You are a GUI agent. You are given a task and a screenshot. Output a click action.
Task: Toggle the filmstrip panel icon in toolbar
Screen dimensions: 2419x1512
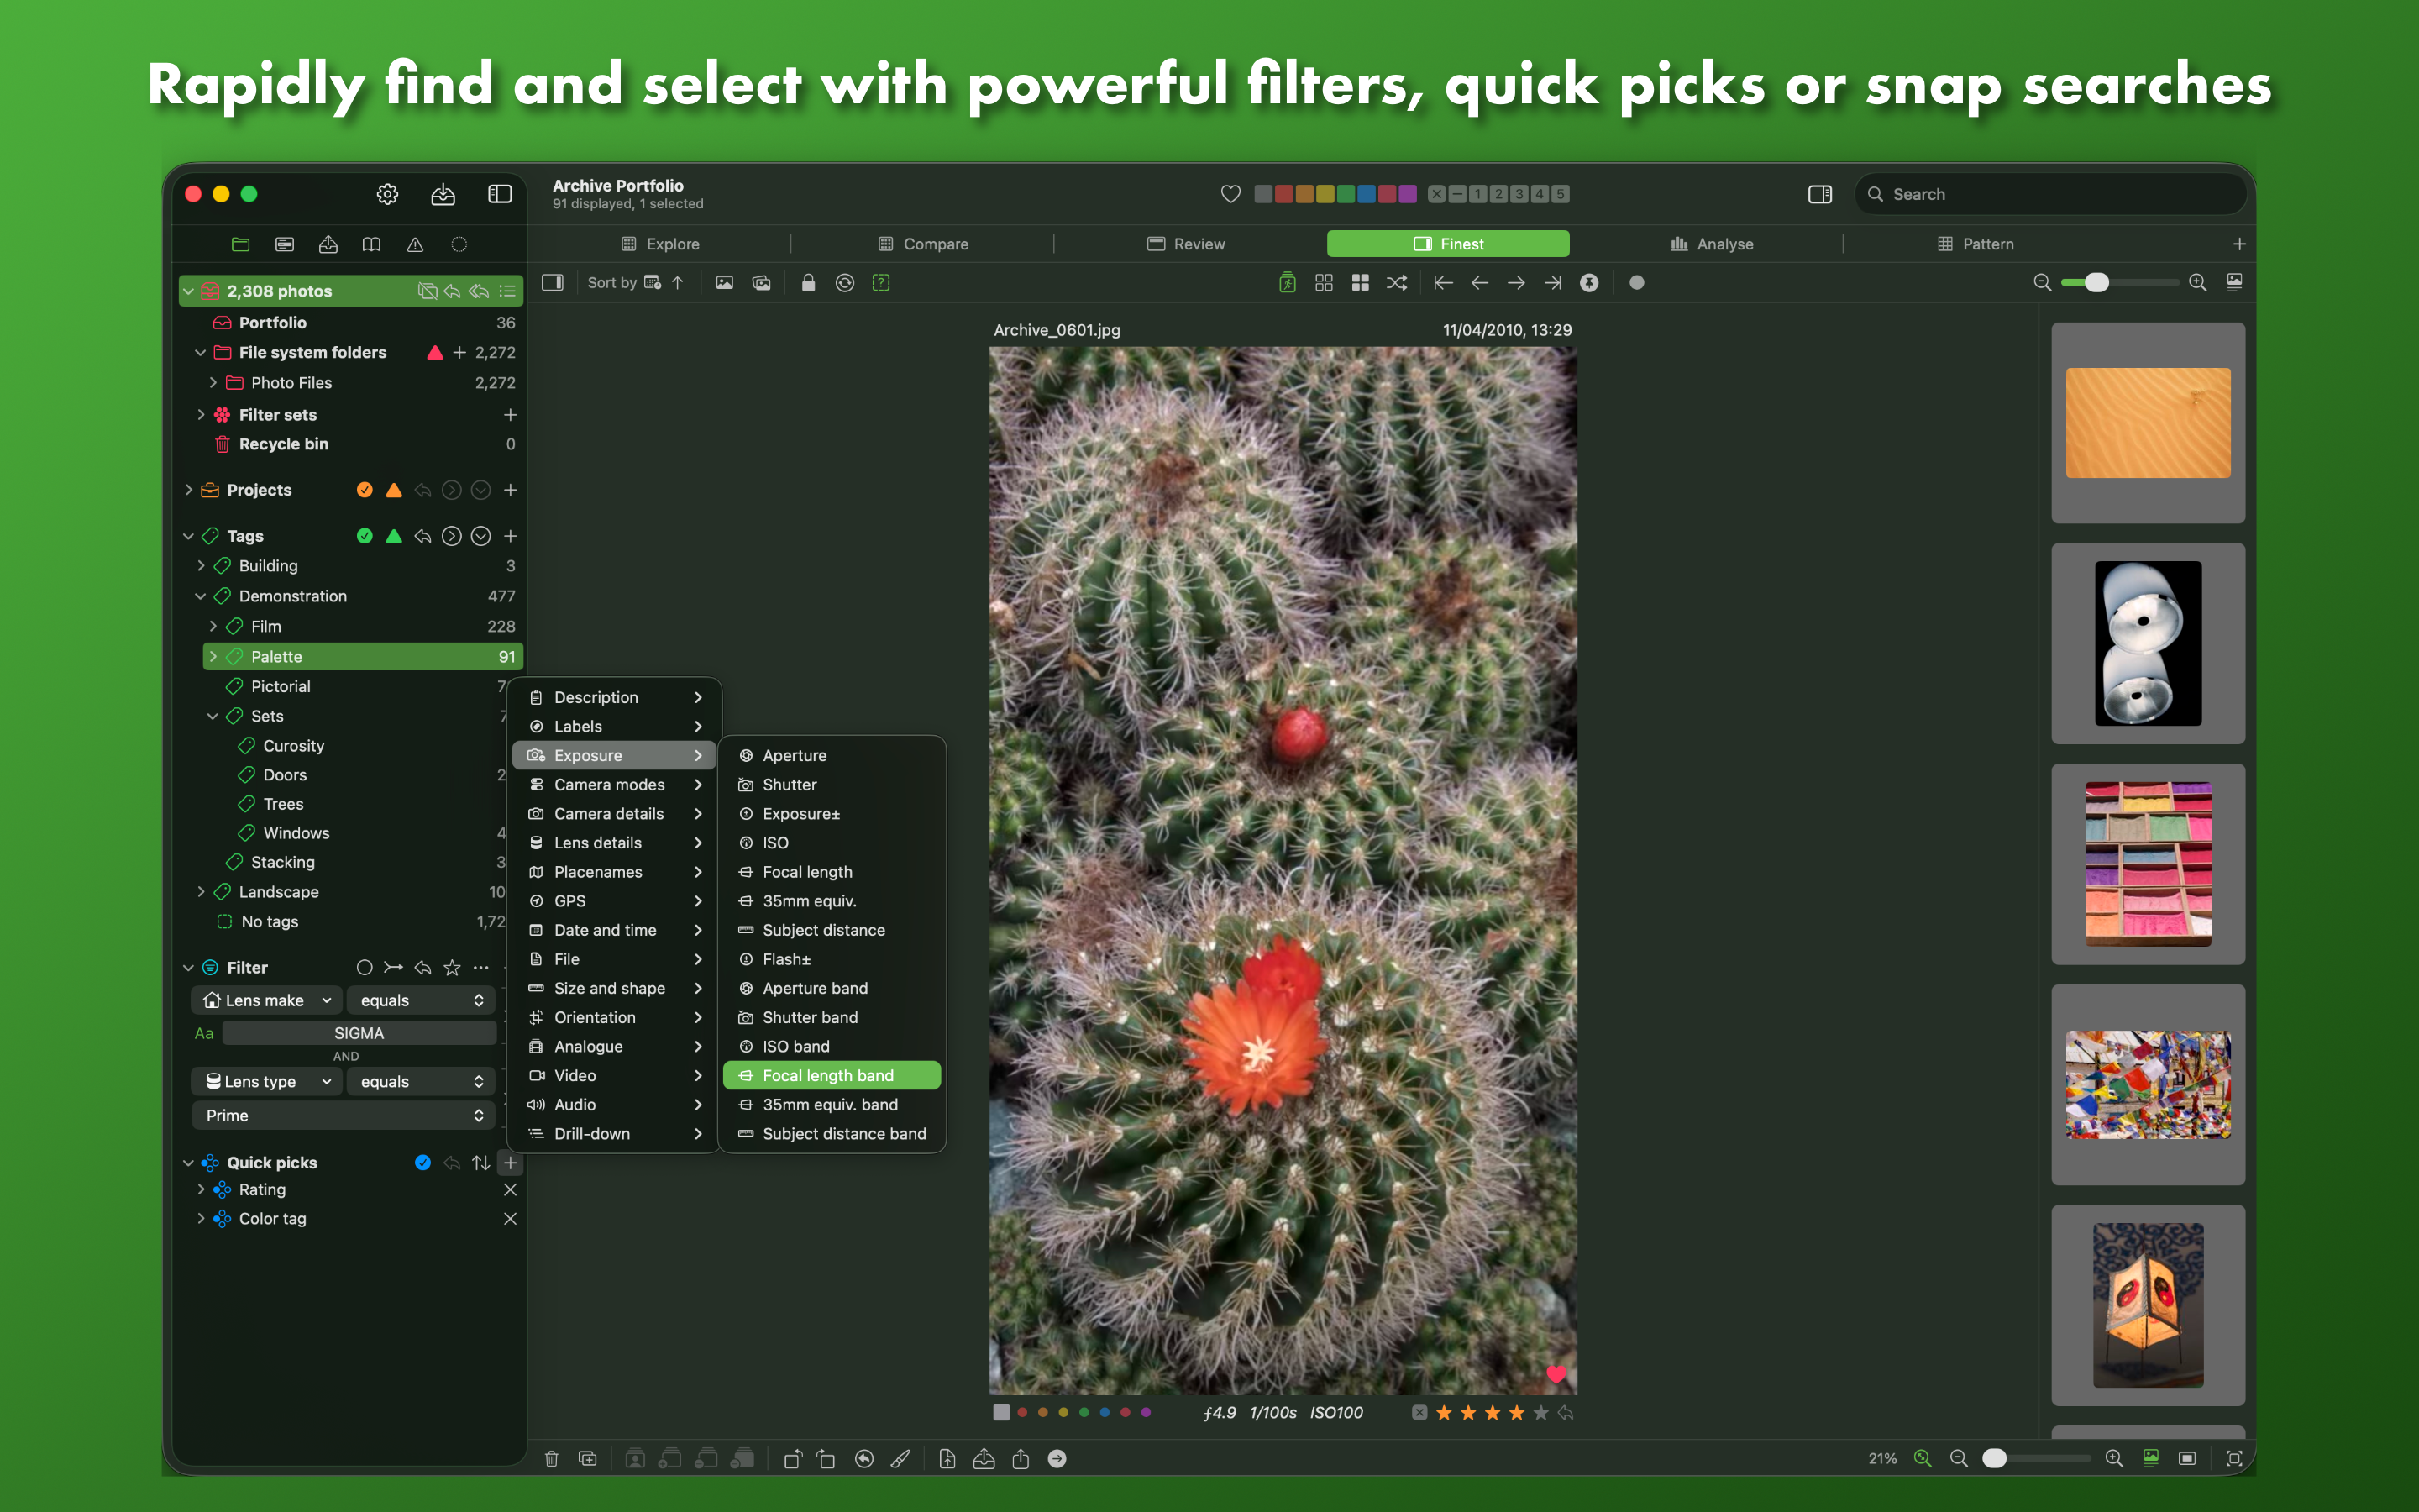click(x=552, y=283)
